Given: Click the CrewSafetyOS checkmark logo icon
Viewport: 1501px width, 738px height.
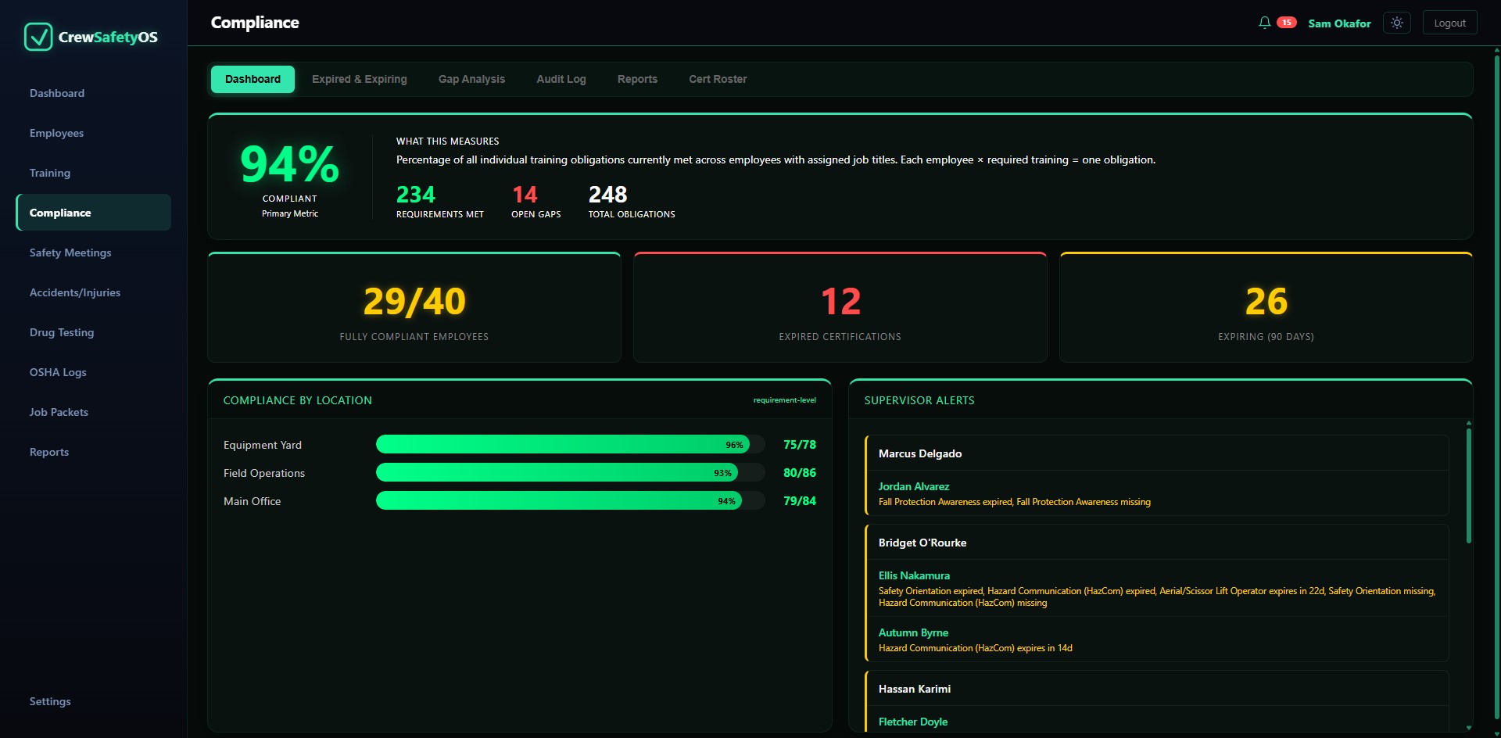Looking at the screenshot, I should [38, 37].
